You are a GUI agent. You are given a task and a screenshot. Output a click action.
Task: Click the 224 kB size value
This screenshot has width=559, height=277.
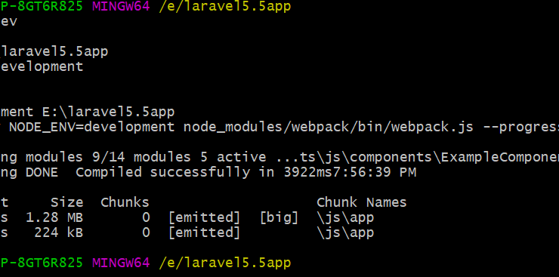coord(58,233)
